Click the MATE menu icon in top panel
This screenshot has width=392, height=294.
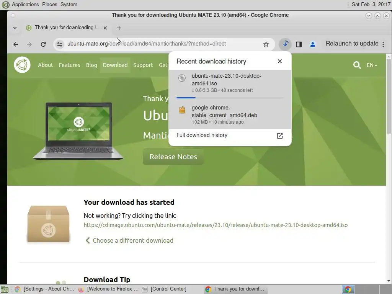pos(5,4)
